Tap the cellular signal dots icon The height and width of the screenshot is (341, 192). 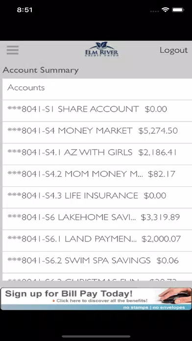point(154,11)
